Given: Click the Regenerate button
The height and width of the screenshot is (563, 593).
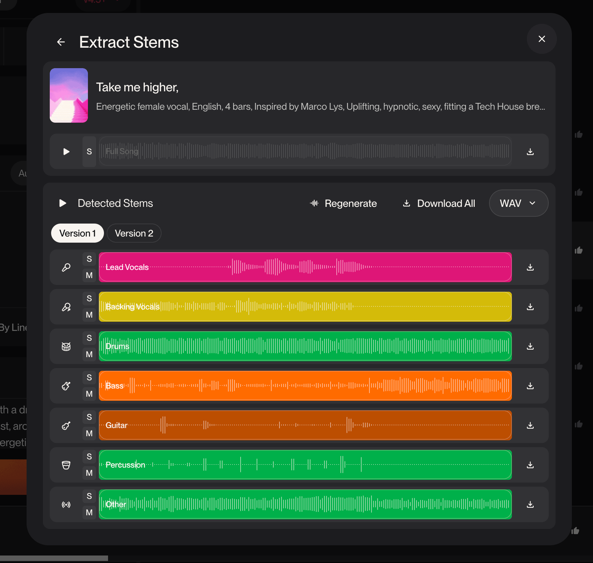Looking at the screenshot, I should pos(344,203).
